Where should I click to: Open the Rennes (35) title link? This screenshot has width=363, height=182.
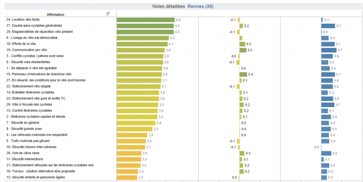[x=200, y=7]
